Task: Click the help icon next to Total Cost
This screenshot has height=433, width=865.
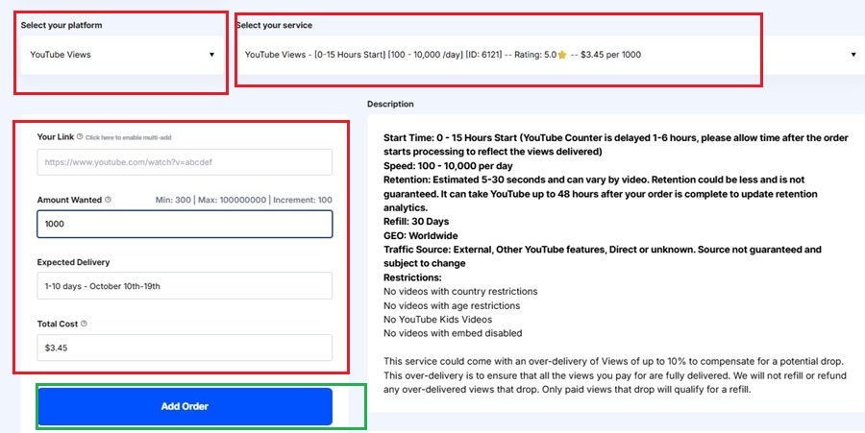Action: click(x=84, y=324)
